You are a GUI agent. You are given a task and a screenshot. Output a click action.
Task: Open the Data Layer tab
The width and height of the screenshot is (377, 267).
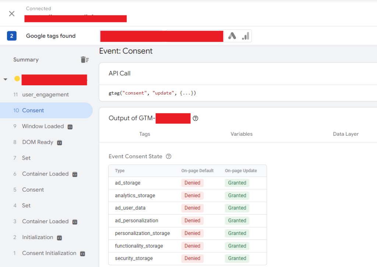click(345, 134)
